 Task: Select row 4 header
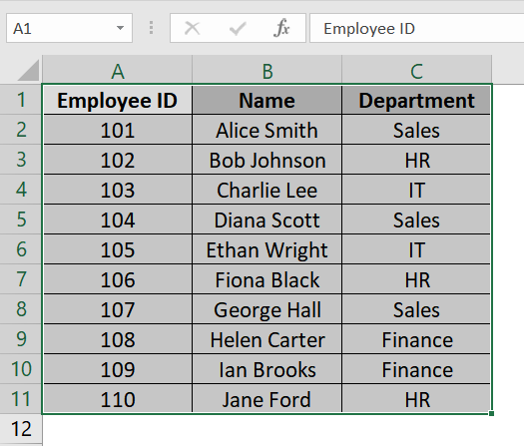[x=21, y=190]
